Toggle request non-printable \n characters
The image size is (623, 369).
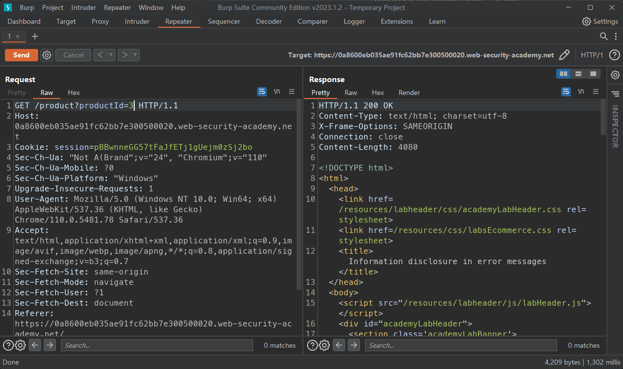[x=277, y=92]
